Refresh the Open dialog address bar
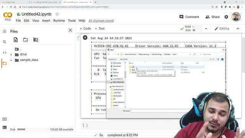 (194, 54)
